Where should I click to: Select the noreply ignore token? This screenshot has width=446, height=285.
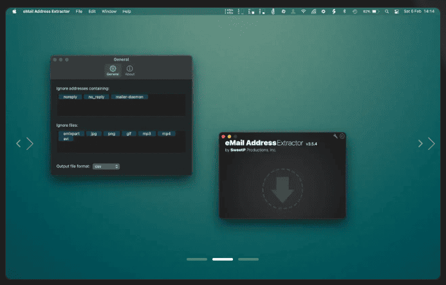click(70, 97)
